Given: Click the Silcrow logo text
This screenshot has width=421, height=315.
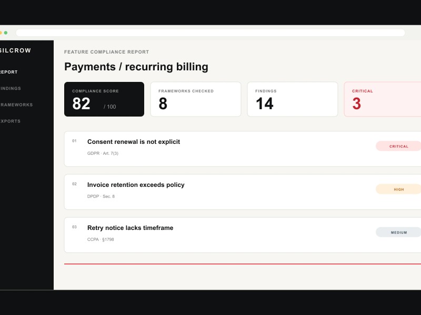Looking at the screenshot, I should tap(15, 50).
